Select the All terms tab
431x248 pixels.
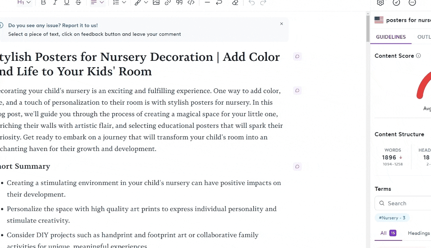coord(388,233)
